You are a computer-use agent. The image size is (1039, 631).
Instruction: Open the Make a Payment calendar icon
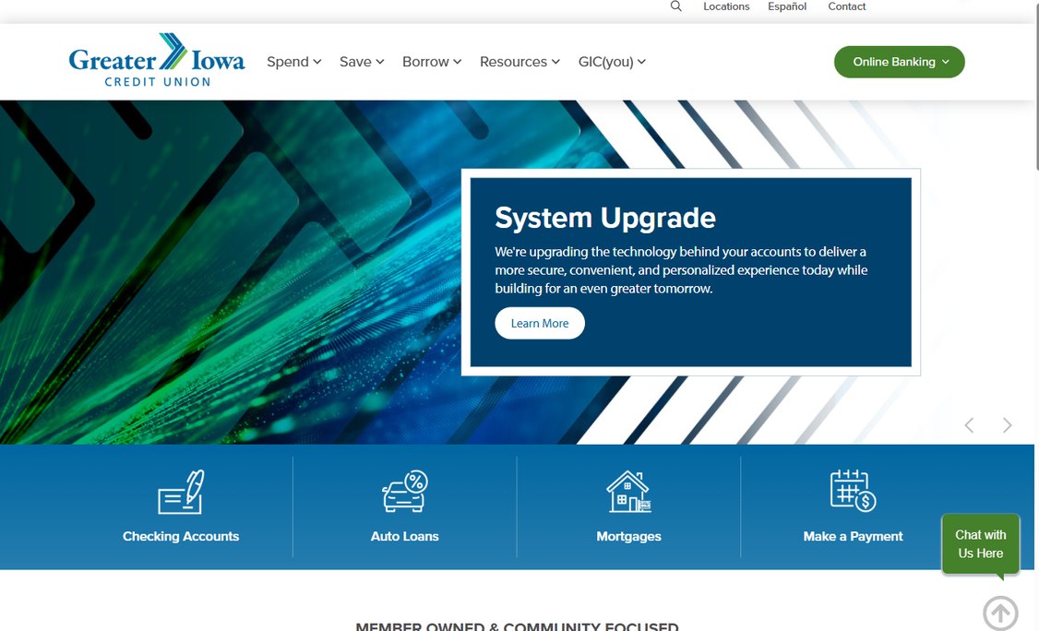(x=853, y=491)
